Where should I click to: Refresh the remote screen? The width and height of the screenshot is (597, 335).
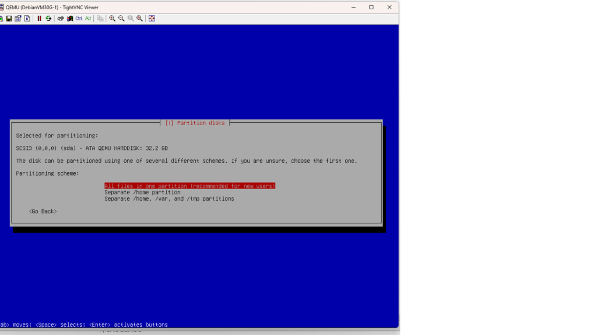[48, 19]
